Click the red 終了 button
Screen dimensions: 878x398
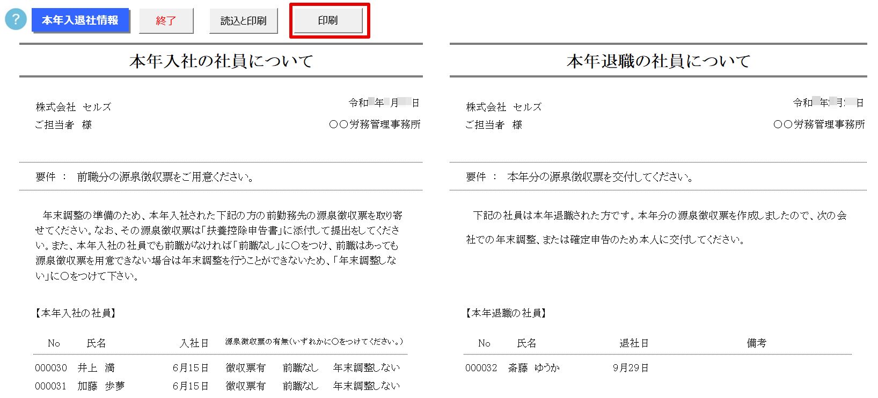click(x=166, y=21)
